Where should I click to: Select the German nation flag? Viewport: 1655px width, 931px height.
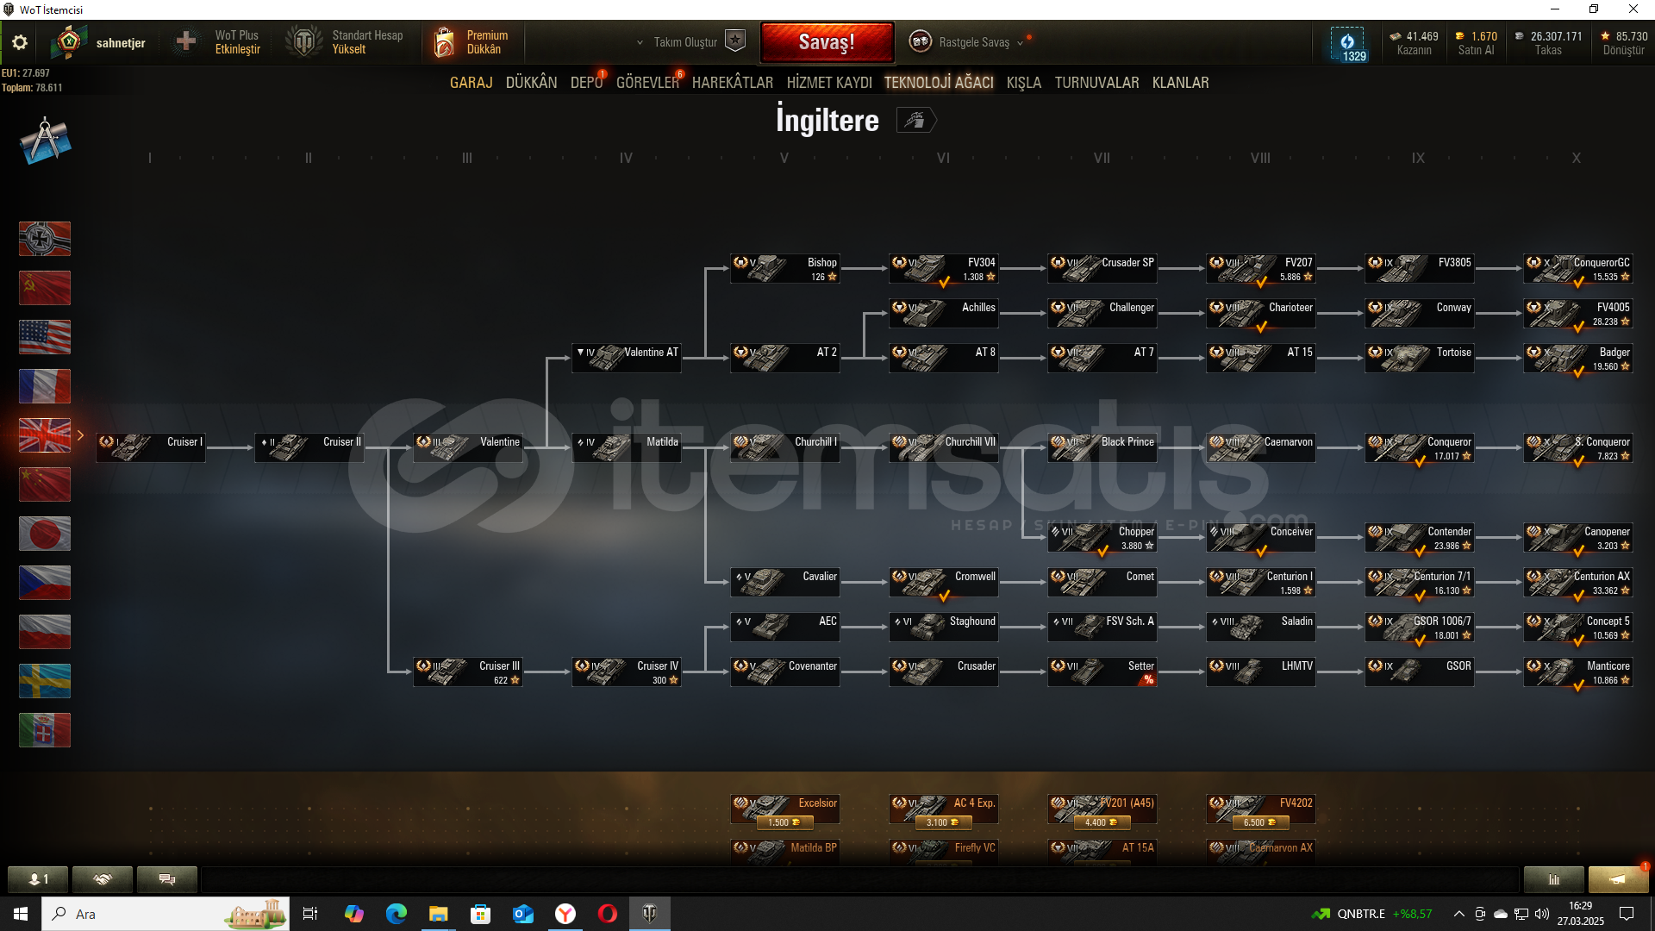point(45,239)
